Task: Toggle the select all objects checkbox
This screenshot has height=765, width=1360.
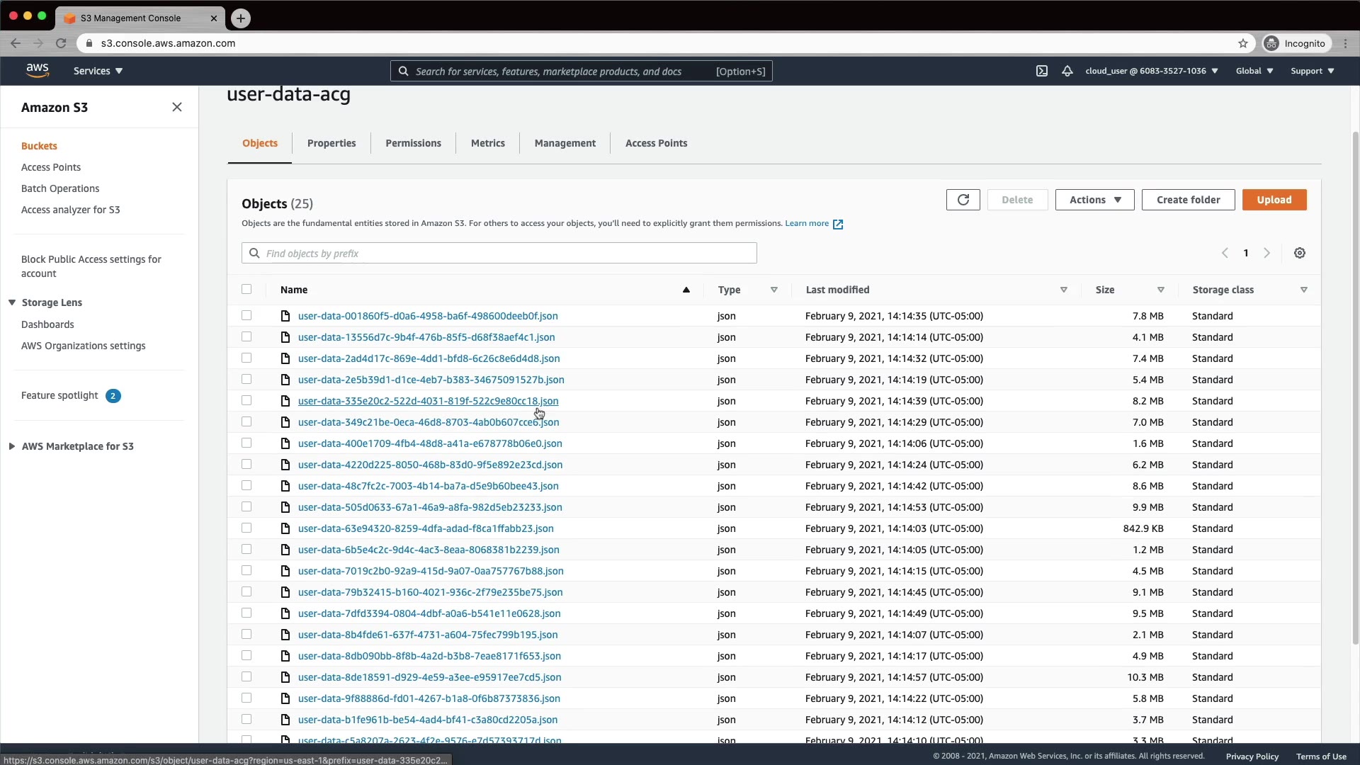Action: pyautogui.click(x=246, y=289)
